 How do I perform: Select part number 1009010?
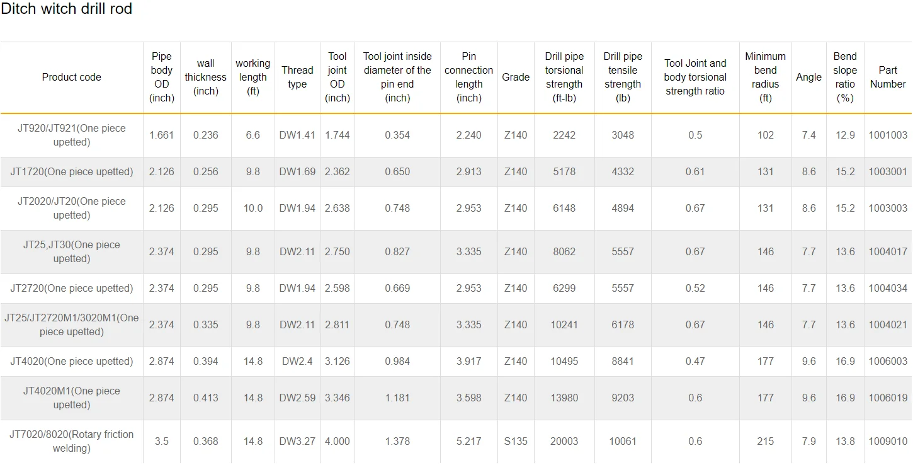pos(888,441)
